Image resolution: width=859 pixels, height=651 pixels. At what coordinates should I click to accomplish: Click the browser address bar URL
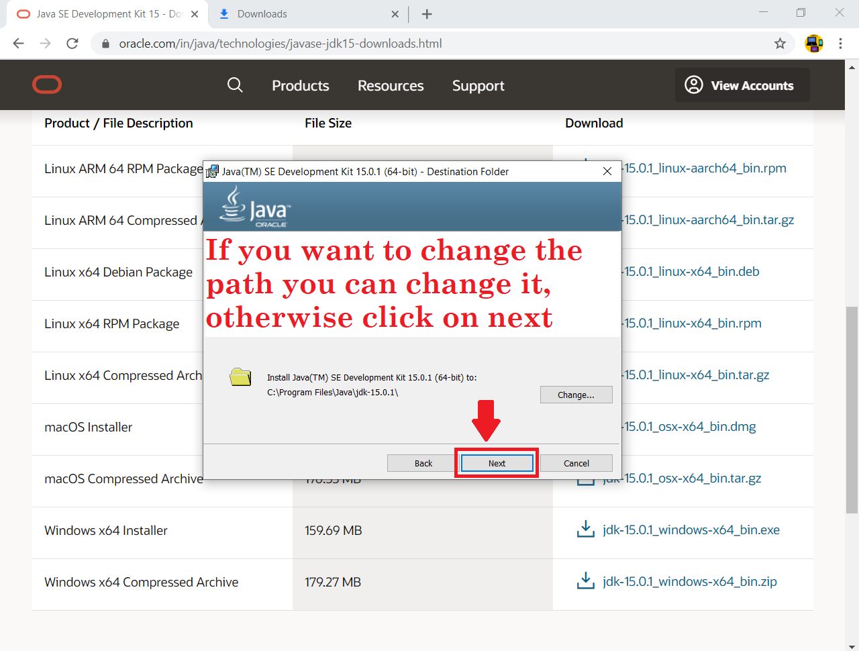[281, 44]
